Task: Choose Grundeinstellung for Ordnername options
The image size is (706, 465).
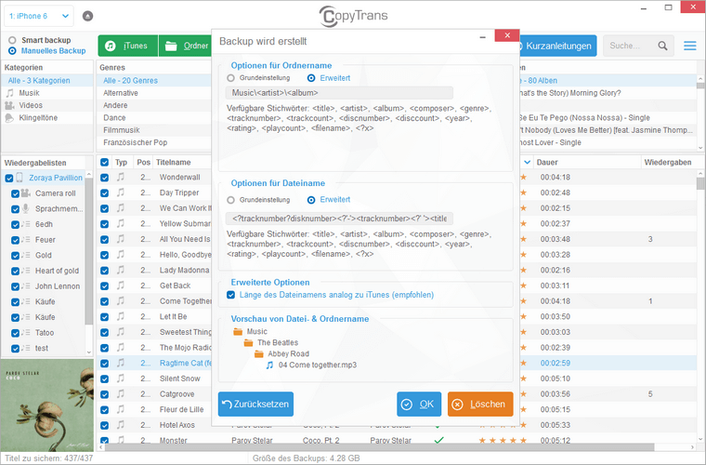Action: 231,78
